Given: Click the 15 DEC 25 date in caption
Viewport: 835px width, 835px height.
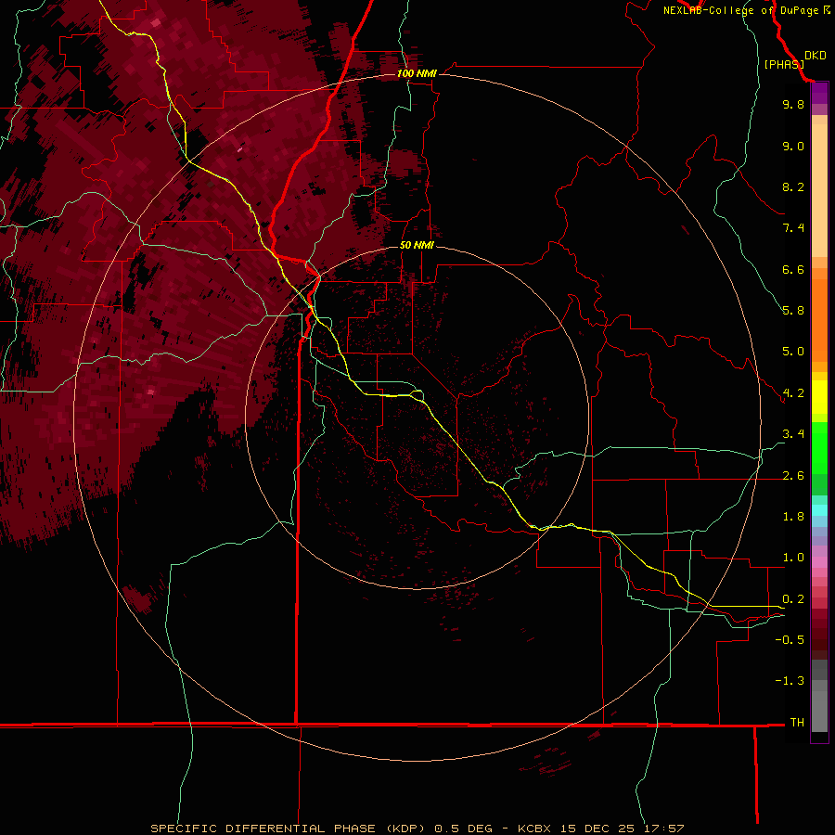Looking at the screenshot, I should (x=597, y=829).
